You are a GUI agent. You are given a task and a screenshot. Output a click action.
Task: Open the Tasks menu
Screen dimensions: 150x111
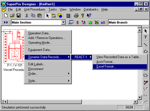[52, 9]
